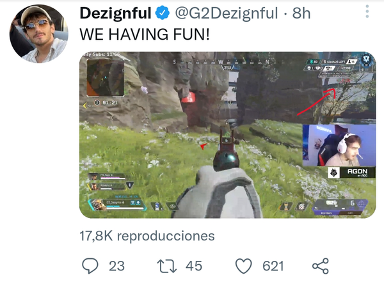Click the G2 Esports logo in the video

[333, 173]
